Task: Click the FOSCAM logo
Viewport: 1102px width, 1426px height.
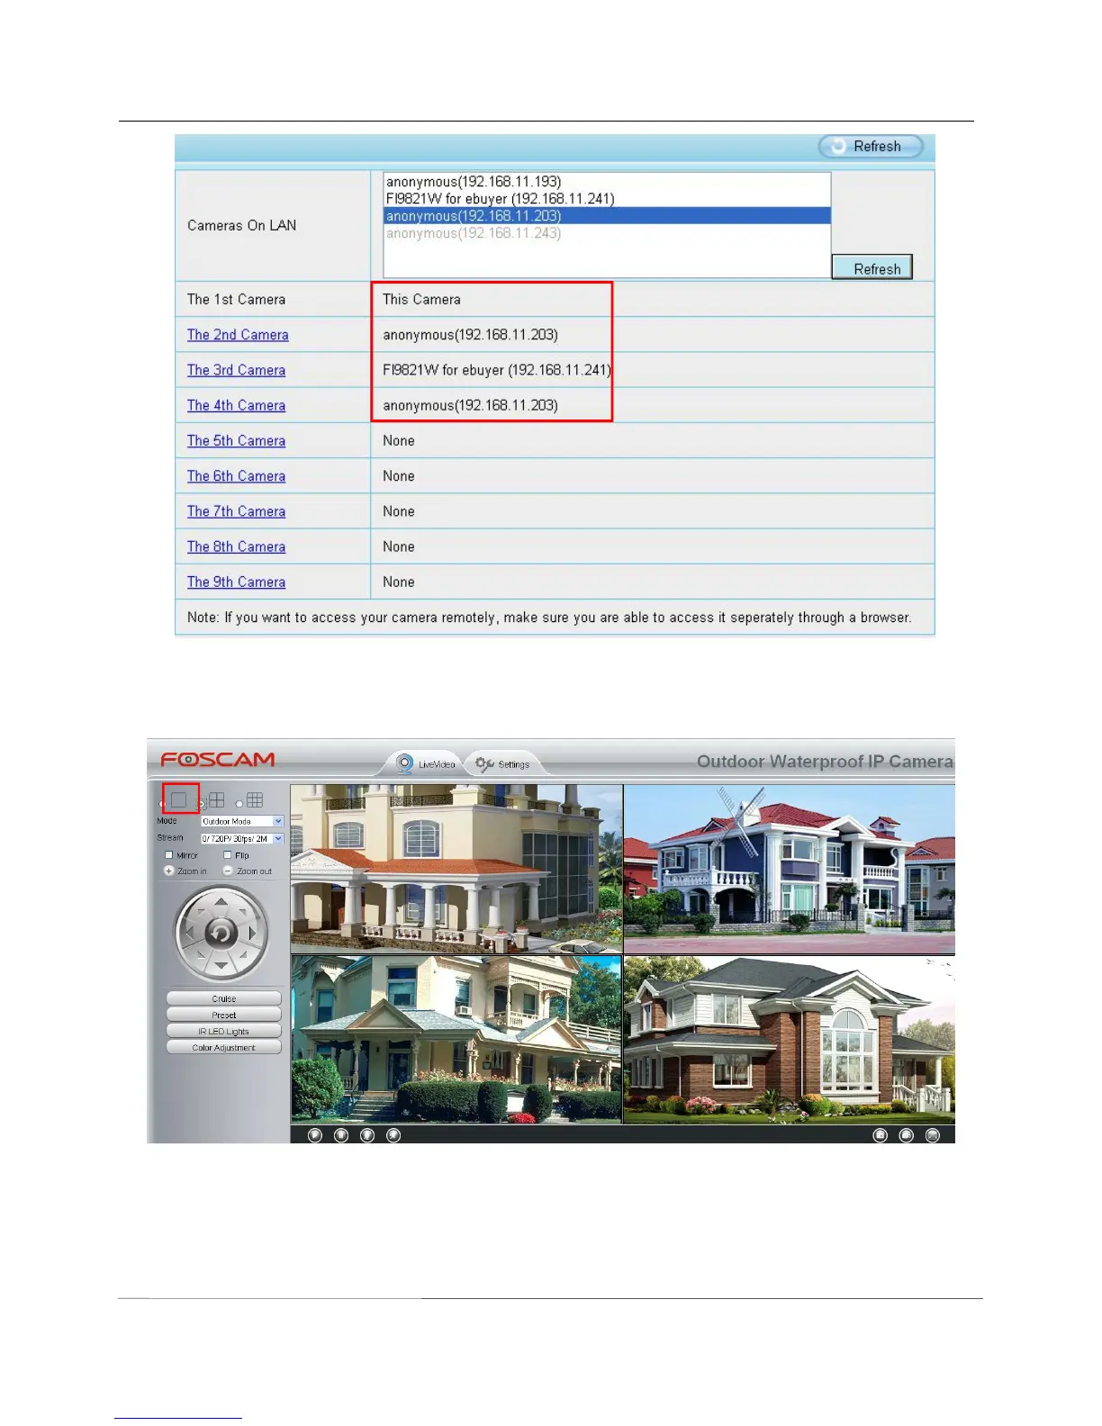Action: 218,760
